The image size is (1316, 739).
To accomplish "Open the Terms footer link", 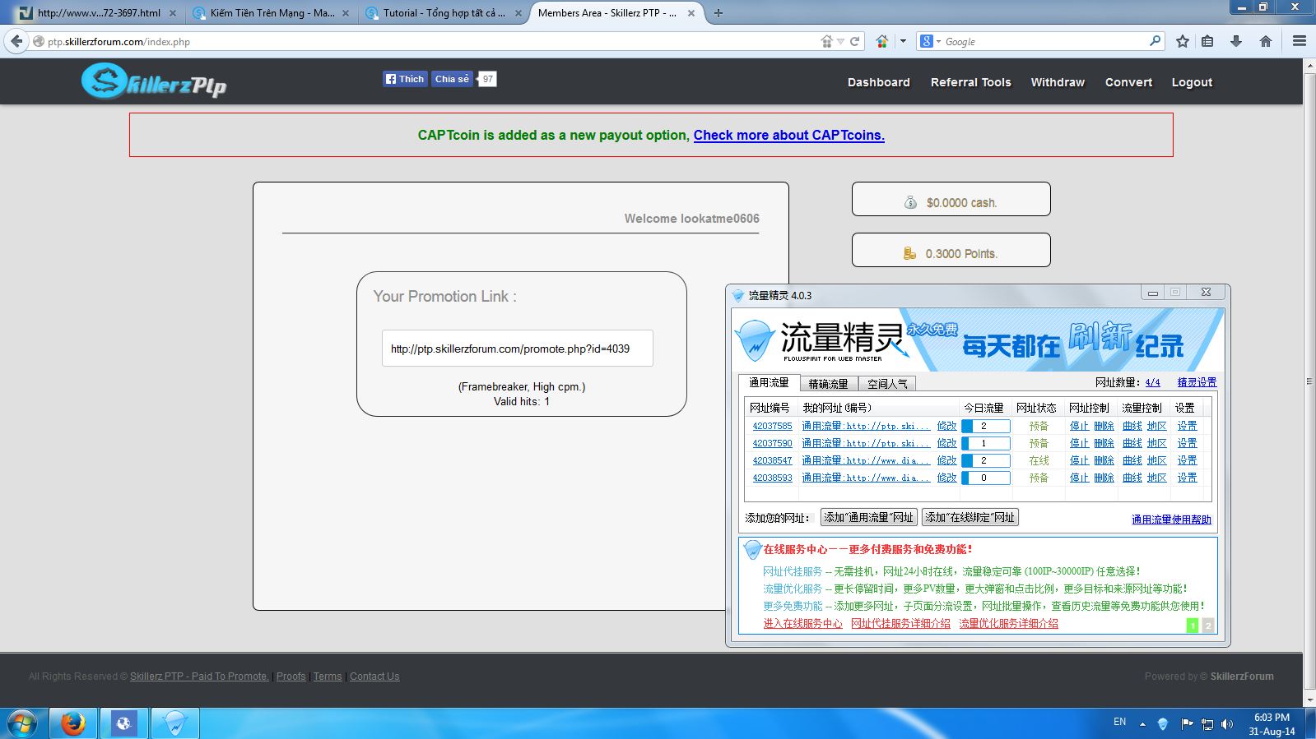I will click(328, 677).
